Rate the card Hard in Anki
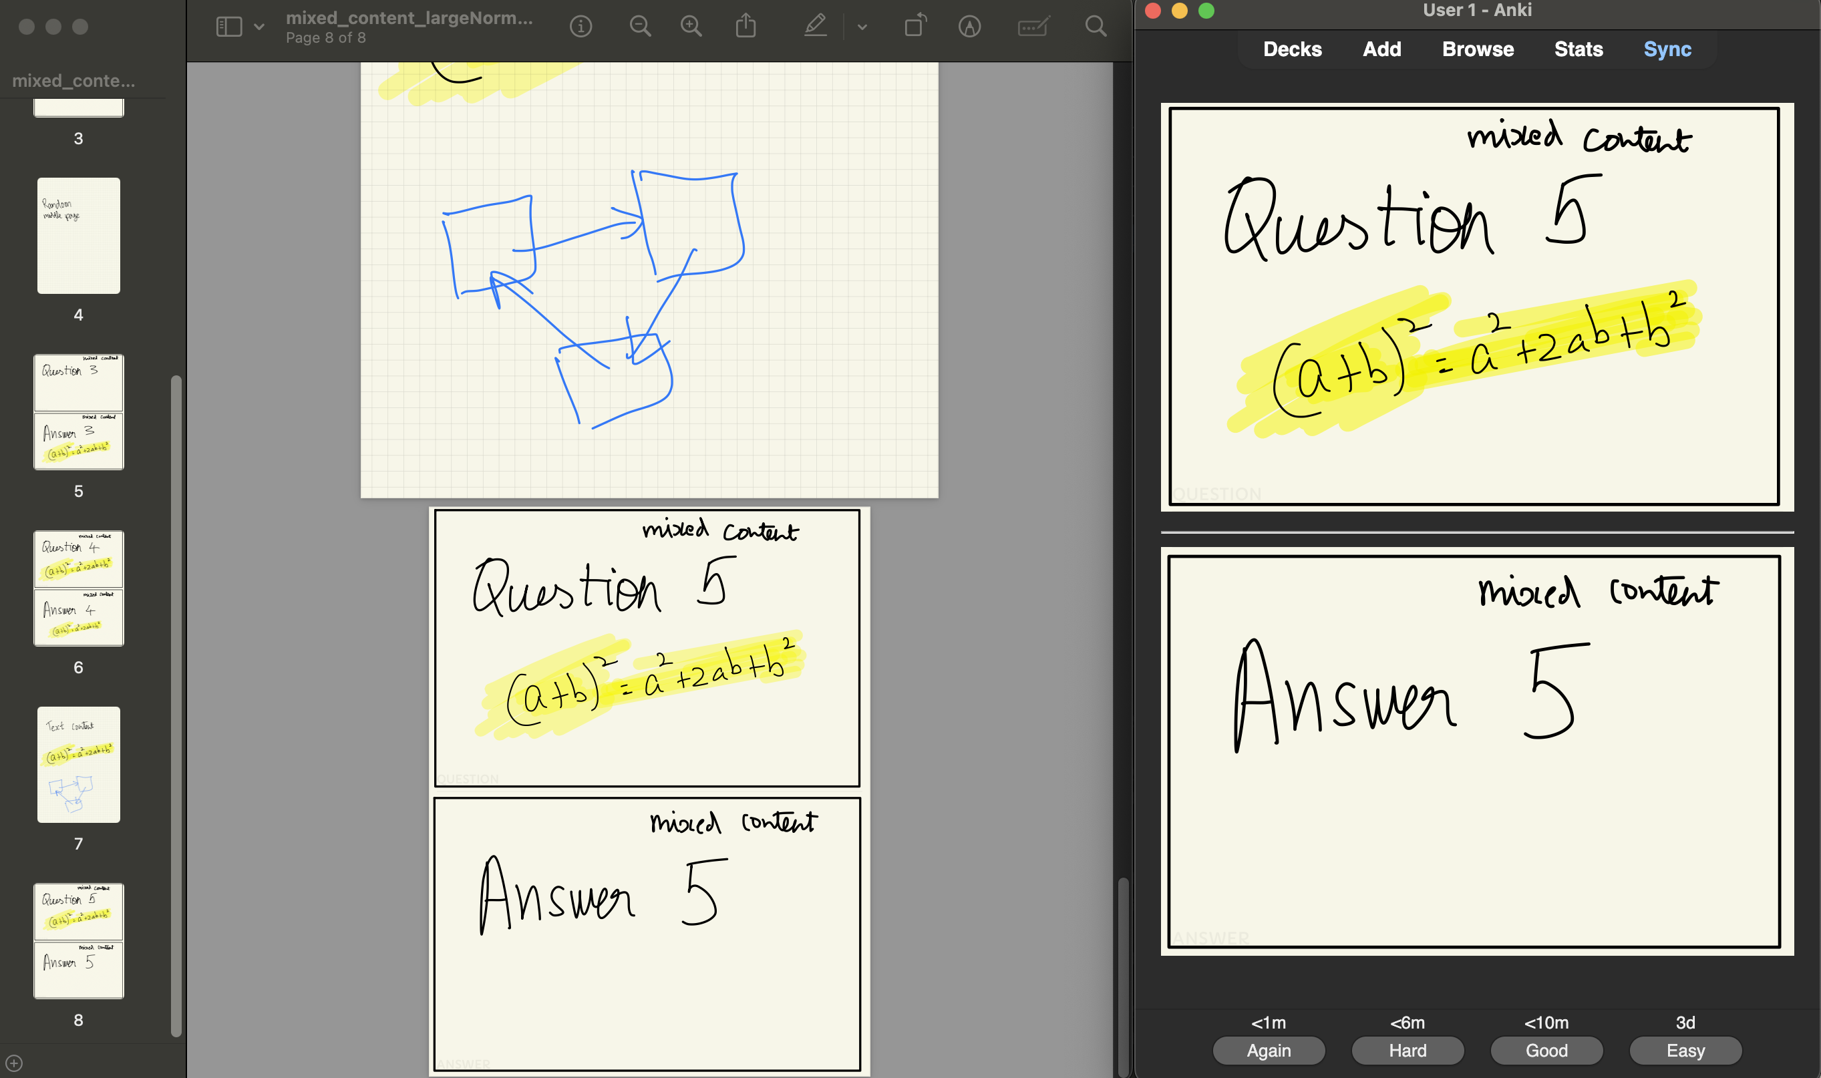The width and height of the screenshot is (1821, 1078). (x=1407, y=1051)
